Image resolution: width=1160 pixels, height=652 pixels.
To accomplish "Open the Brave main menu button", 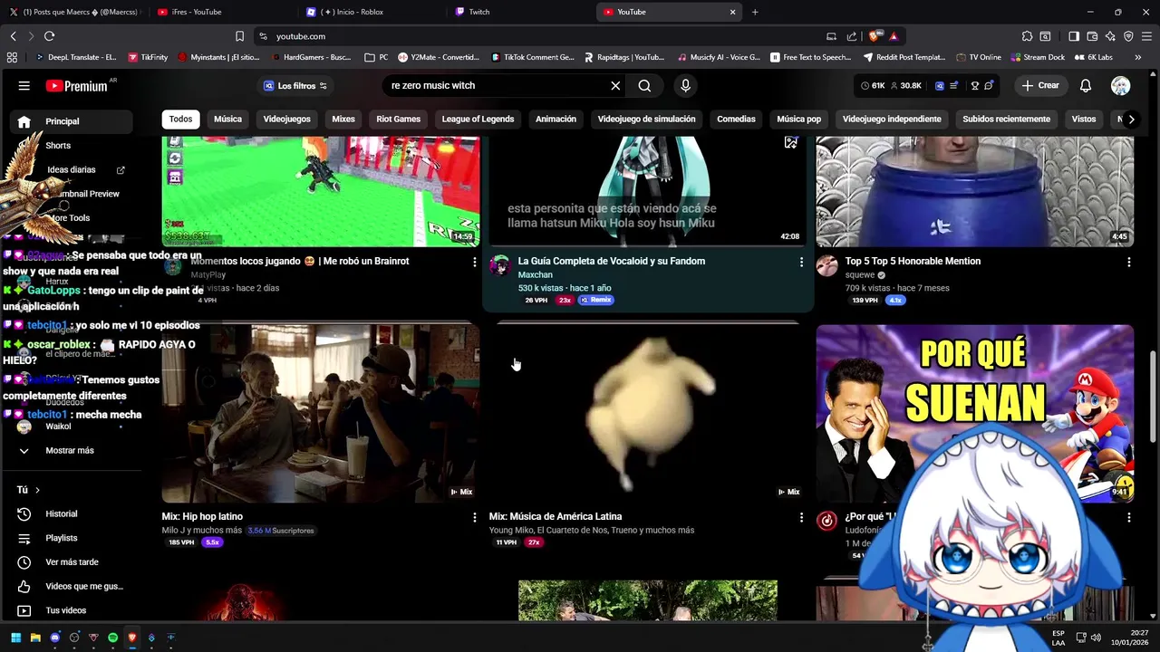I will click(x=1146, y=36).
